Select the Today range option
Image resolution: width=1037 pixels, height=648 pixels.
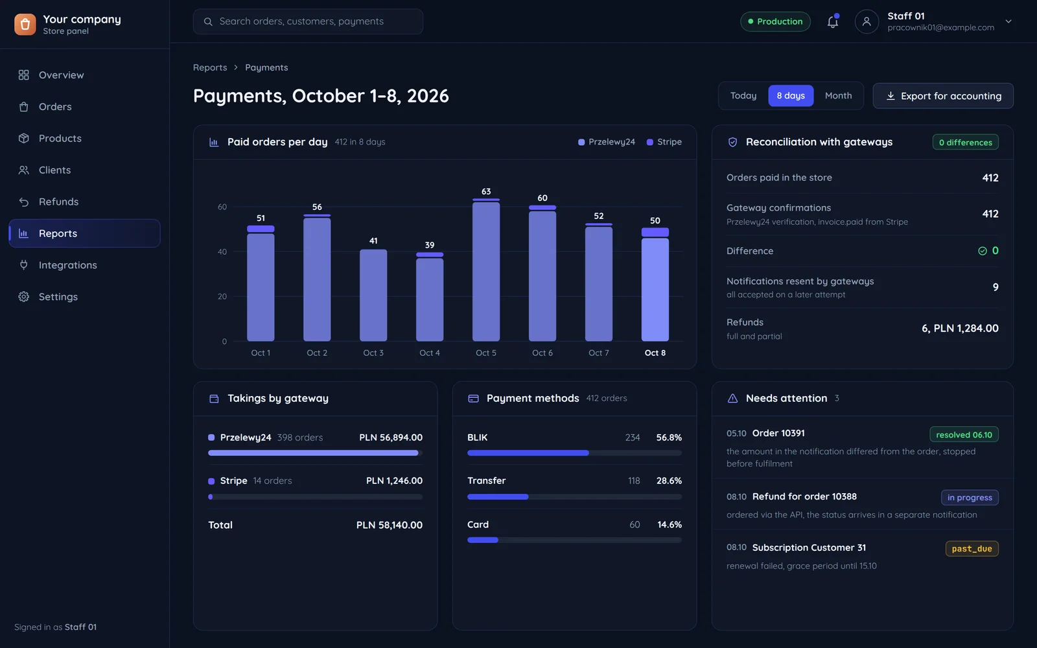tap(743, 96)
